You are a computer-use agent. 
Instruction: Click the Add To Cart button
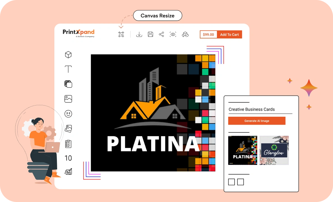(x=229, y=35)
